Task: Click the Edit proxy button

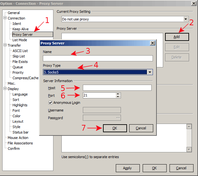Action: 177,47
